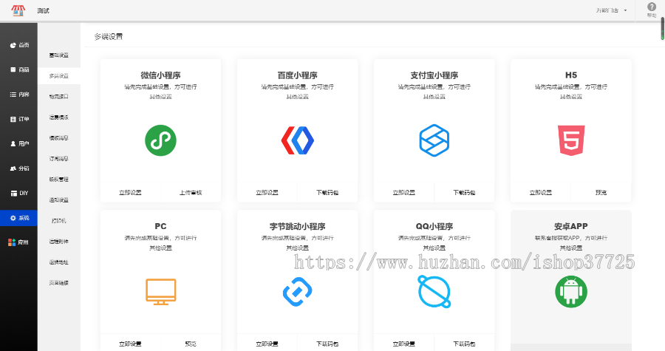665x351 pixels.
Task: Open 退货地址 in the secondary menu
Action: click(x=58, y=262)
